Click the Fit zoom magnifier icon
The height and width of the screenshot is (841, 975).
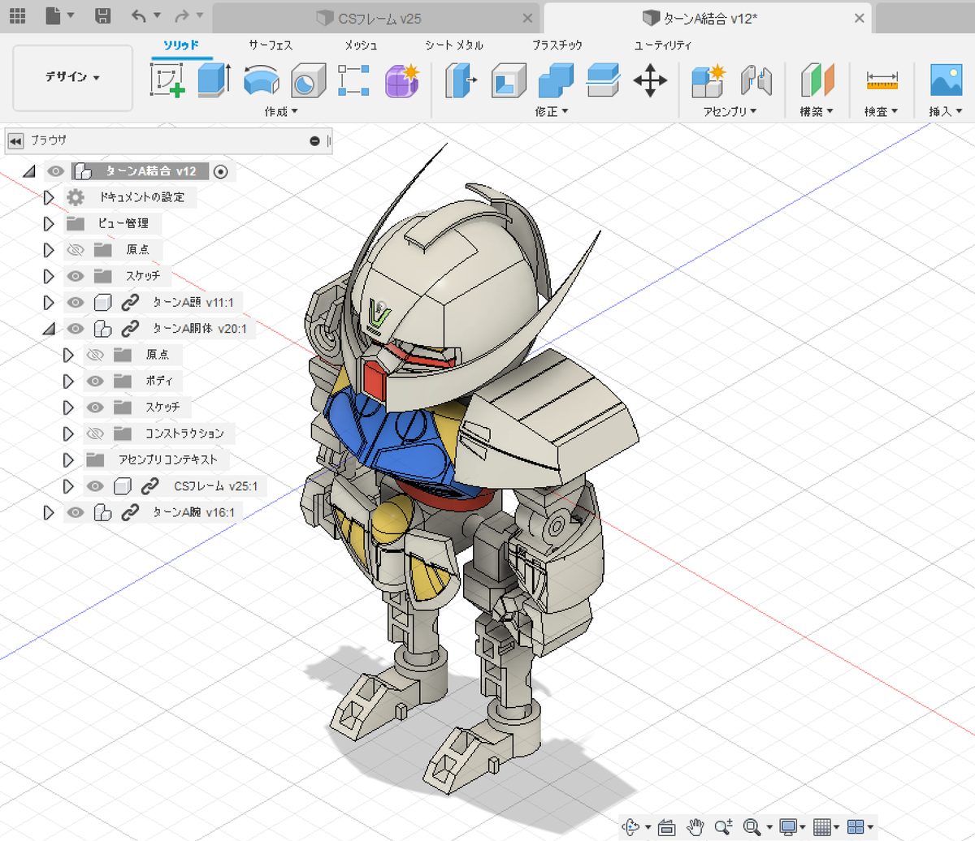click(752, 827)
